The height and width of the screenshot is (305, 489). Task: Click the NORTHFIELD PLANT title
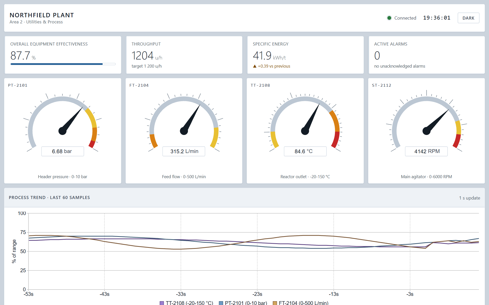tap(42, 15)
